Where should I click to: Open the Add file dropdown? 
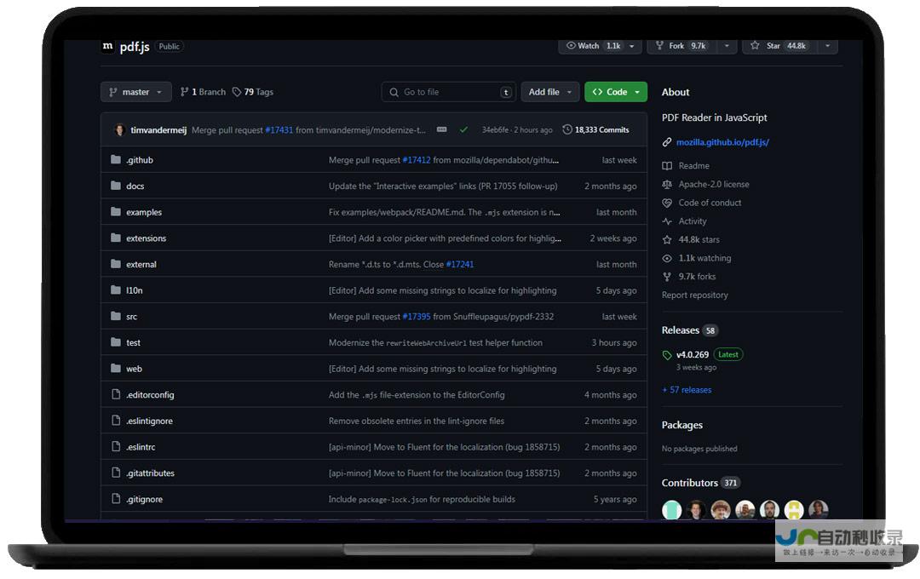tap(550, 92)
